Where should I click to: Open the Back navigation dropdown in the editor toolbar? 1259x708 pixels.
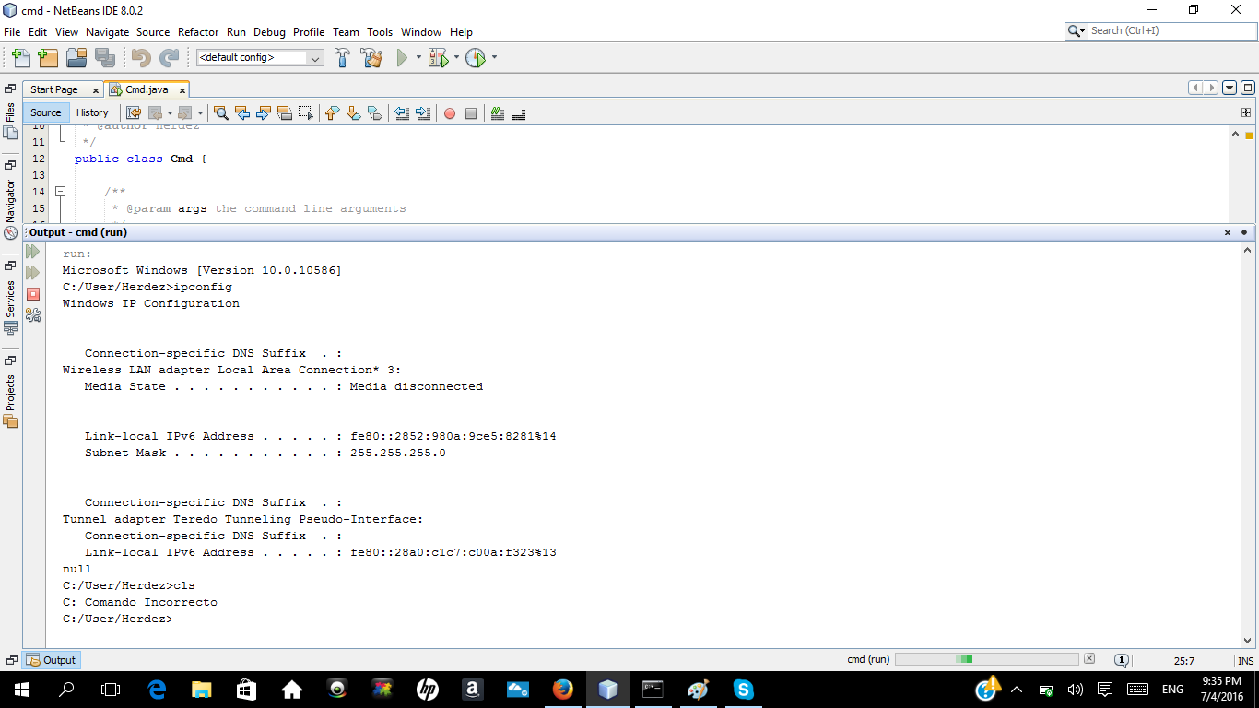click(x=171, y=113)
